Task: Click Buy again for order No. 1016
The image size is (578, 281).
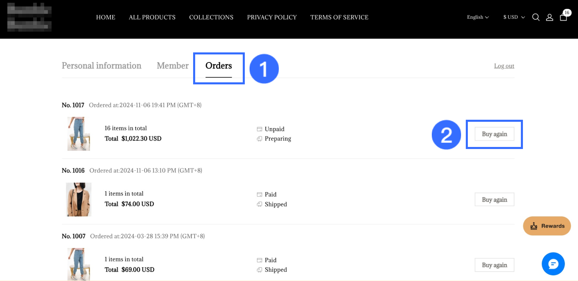Action: [494, 200]
